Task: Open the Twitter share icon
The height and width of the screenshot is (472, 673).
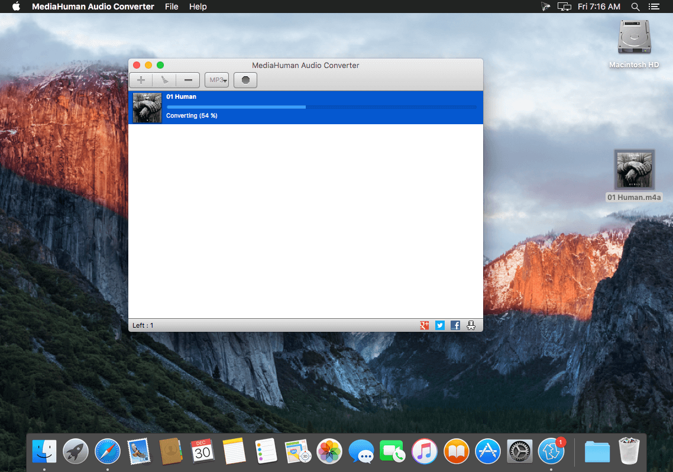Action: point(440,325)
